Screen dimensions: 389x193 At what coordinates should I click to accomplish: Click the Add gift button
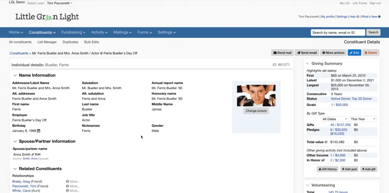pos(368,169)
